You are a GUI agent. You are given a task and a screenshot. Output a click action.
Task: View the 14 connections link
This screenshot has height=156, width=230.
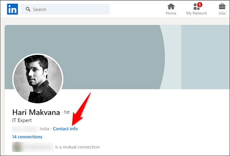(x=27, y=137)
